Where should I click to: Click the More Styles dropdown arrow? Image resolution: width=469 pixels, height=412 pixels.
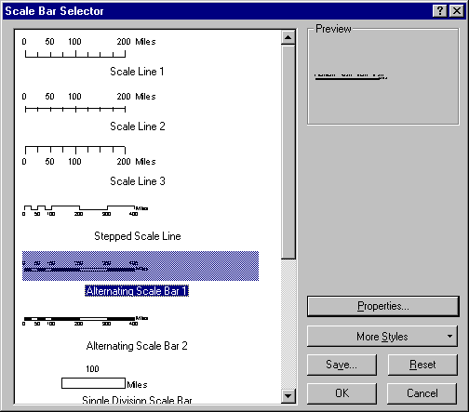449,336
